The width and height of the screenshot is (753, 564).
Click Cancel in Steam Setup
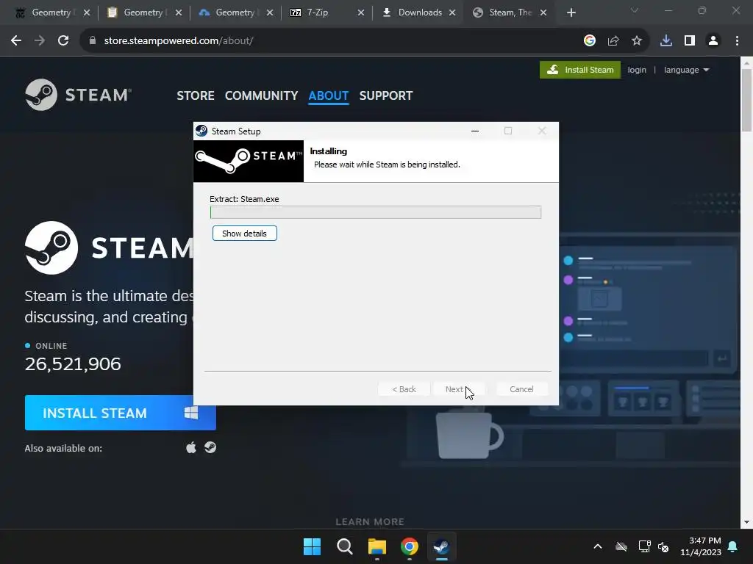[521, 389]
